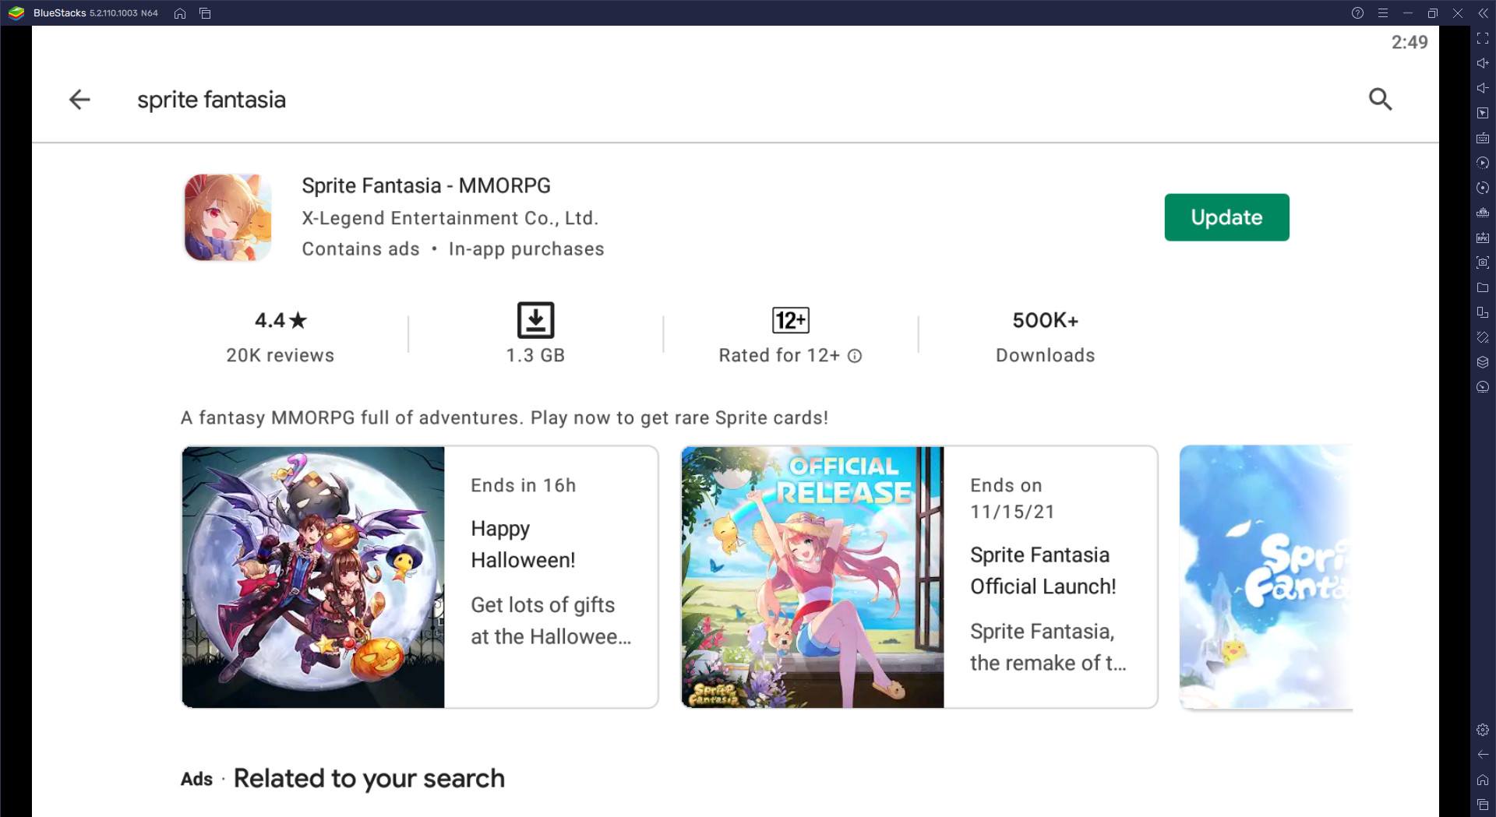The image size is (1496, 817).
Task: Open the layered stack icon in sidebar
Action: (x=1483, y=362)
